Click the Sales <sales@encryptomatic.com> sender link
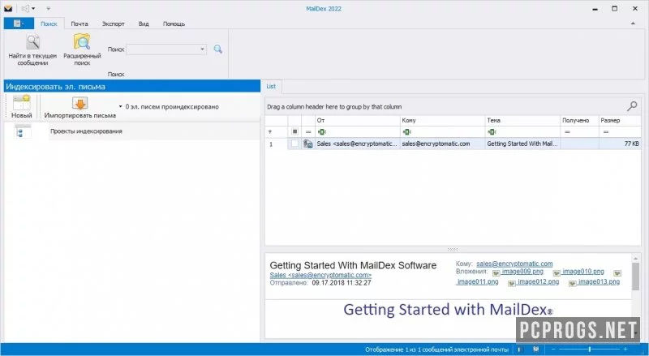 pos(320,275)
